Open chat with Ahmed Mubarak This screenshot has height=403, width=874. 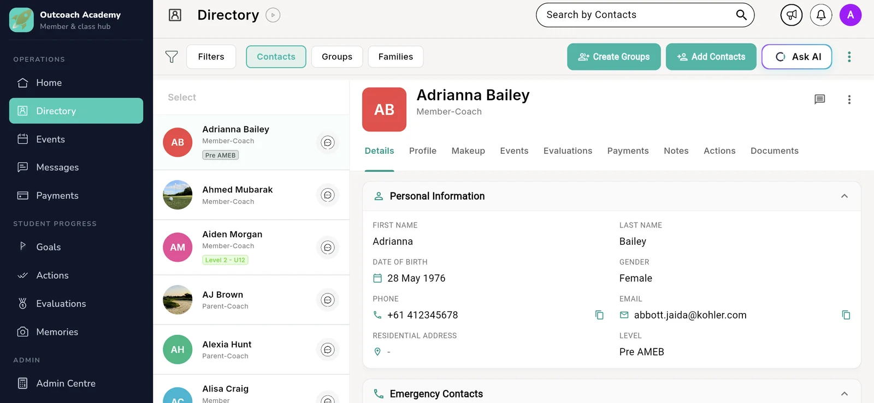point(328,195)
